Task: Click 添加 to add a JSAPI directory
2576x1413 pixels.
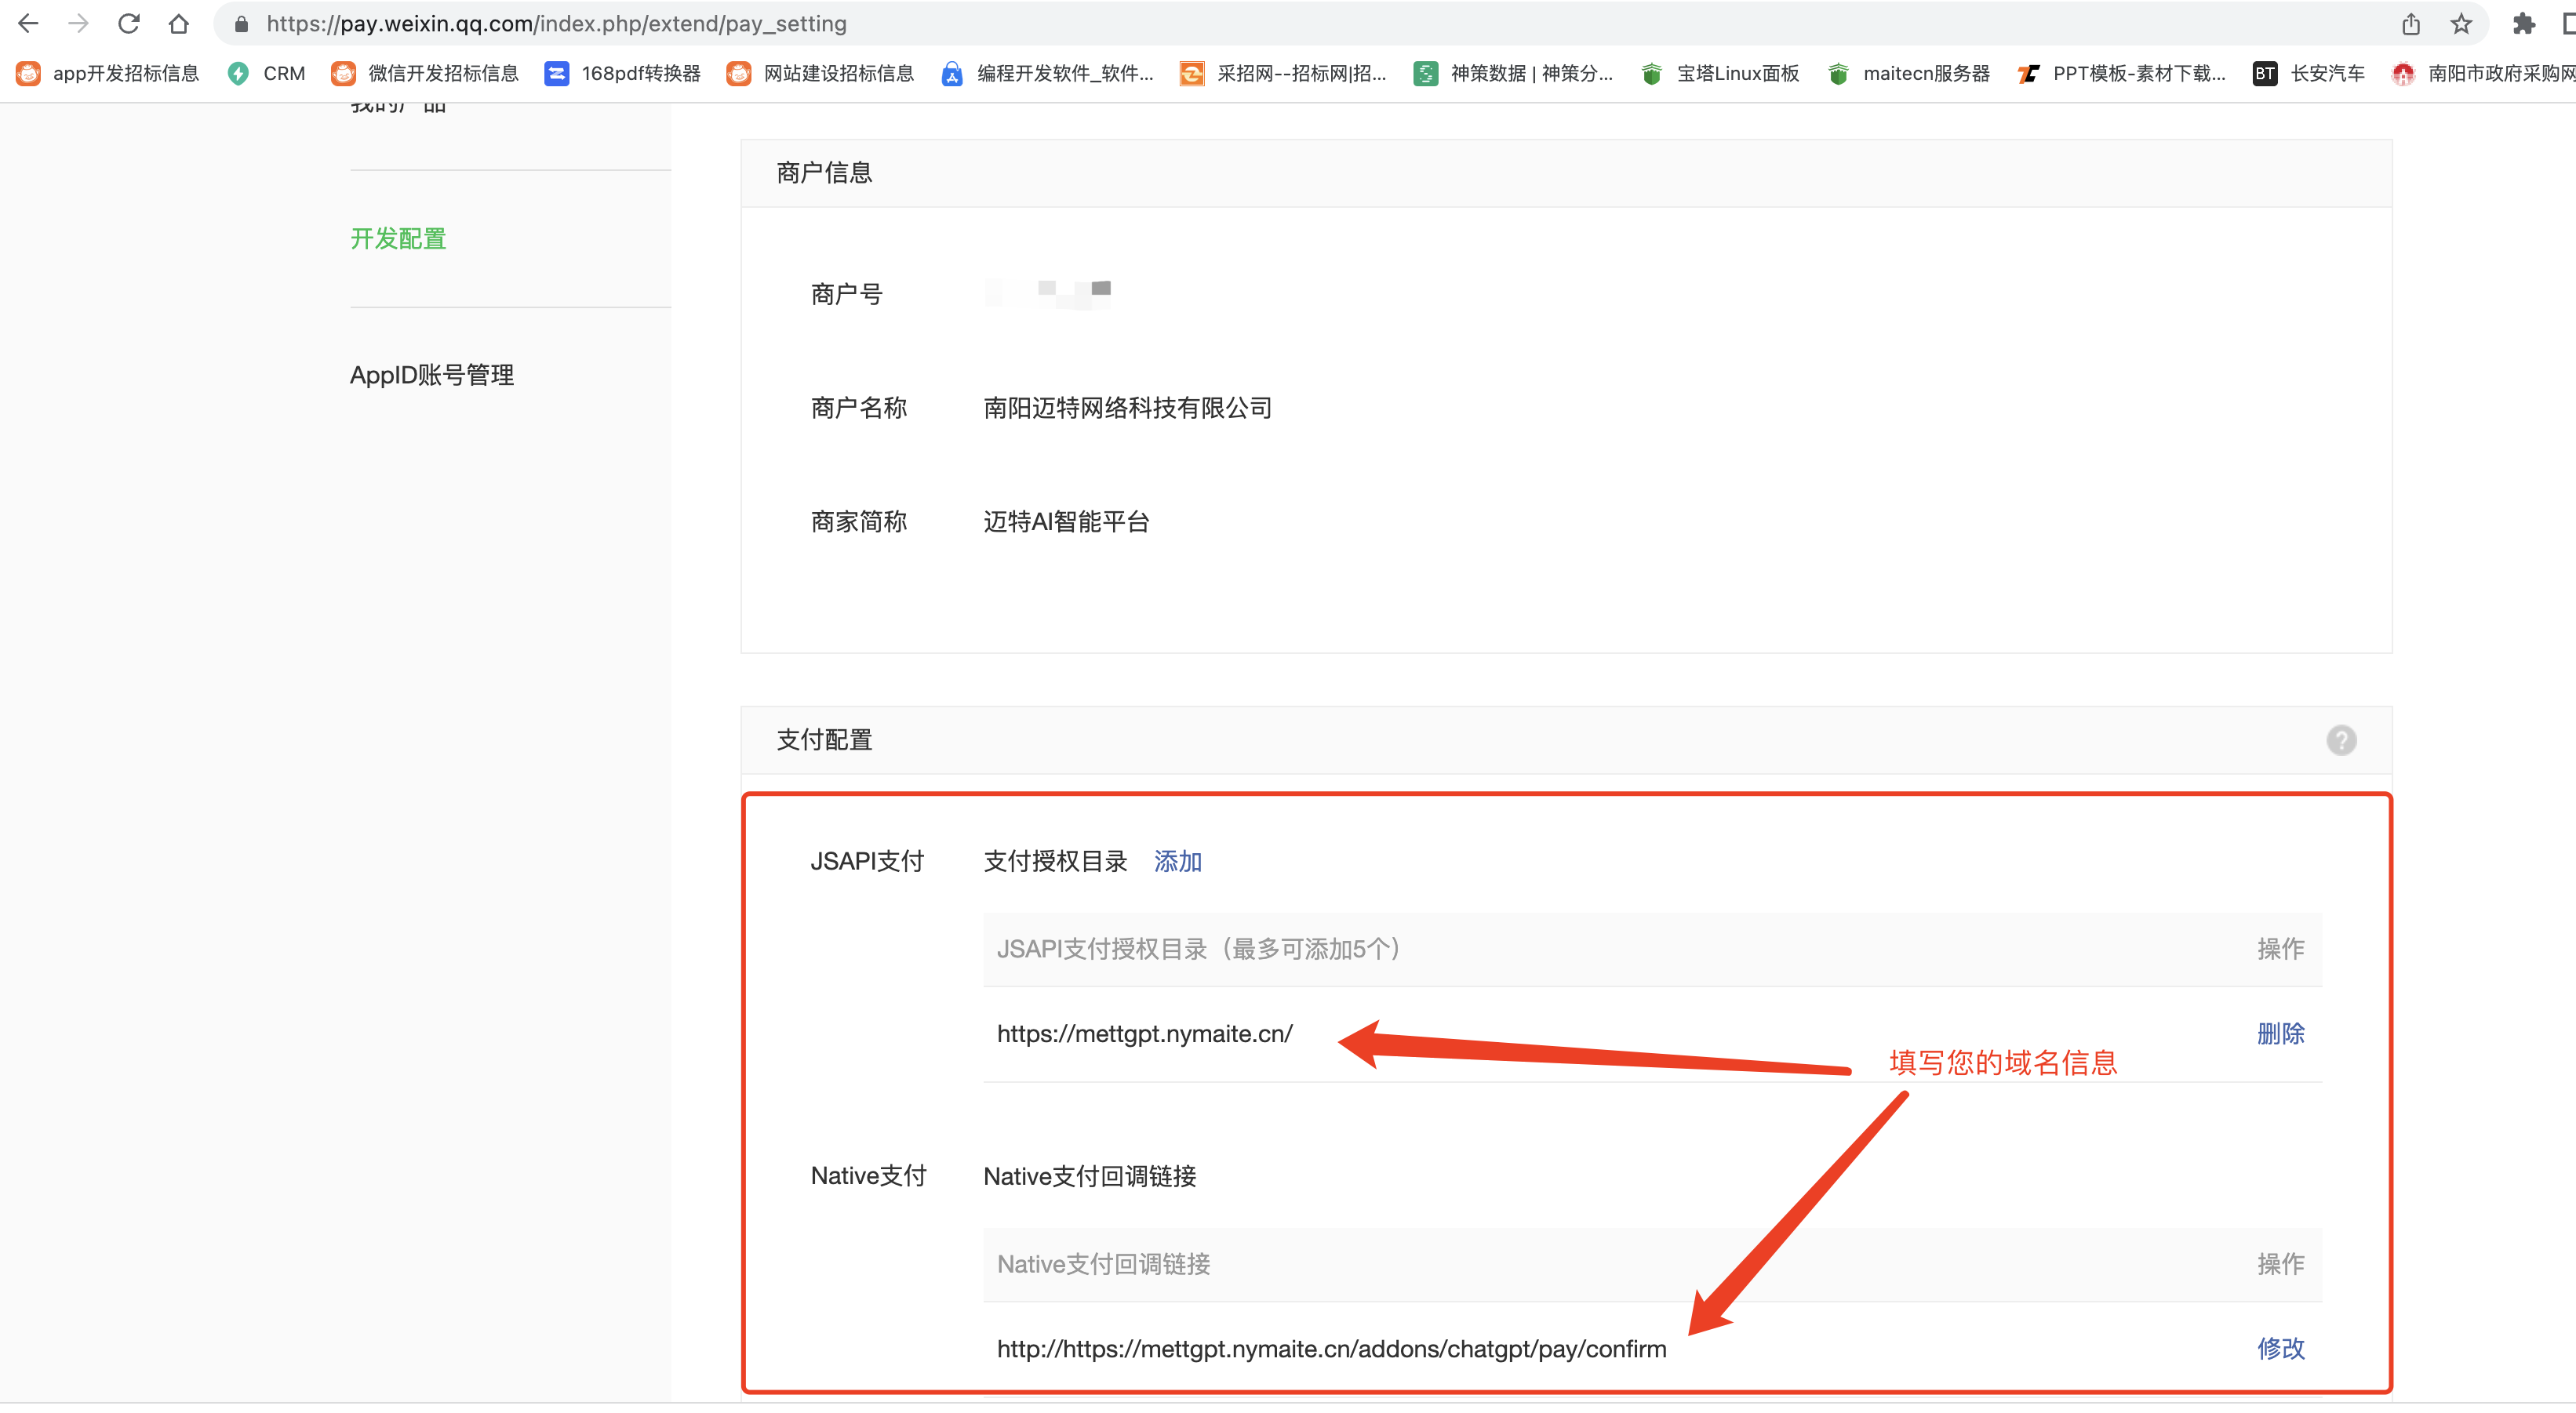Action: point(1178,862)
